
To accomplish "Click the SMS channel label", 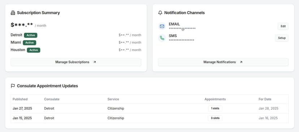I will pyautogui.click(x=173, y=36).
